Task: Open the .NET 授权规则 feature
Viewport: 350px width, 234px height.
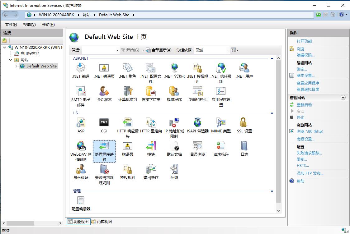Action: click(x=197, y=73)
